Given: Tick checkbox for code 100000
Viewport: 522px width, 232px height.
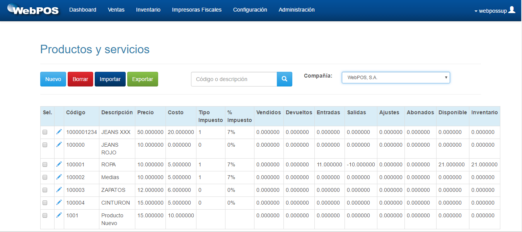Looking at the screenshot, I should 45,145.
